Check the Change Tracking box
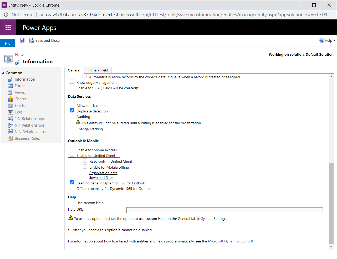The height and width of the screenshot is (259, 337). coord(72,128)
